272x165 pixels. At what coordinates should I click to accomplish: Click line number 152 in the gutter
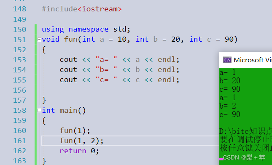(x=19, y=50)
